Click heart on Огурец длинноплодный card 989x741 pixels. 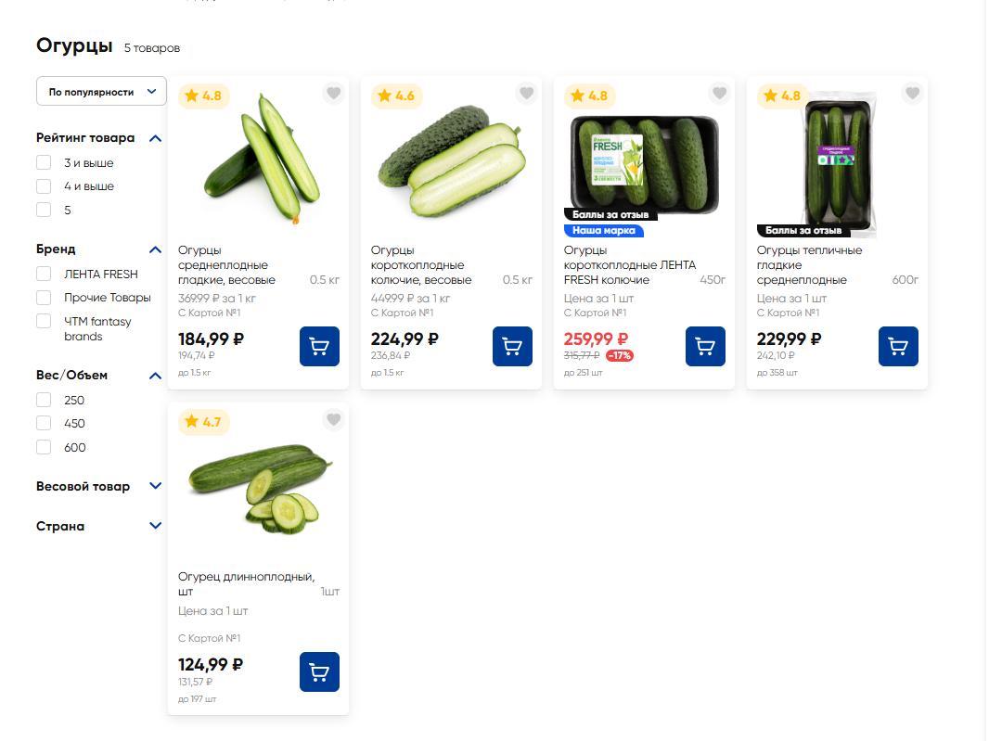click(x=334, y=419)
